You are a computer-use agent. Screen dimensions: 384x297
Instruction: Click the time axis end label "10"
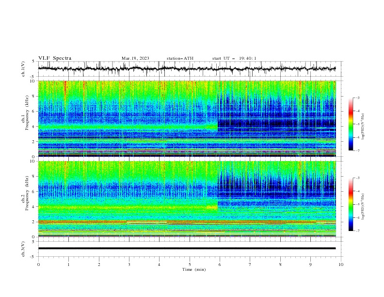pos(341,264)
